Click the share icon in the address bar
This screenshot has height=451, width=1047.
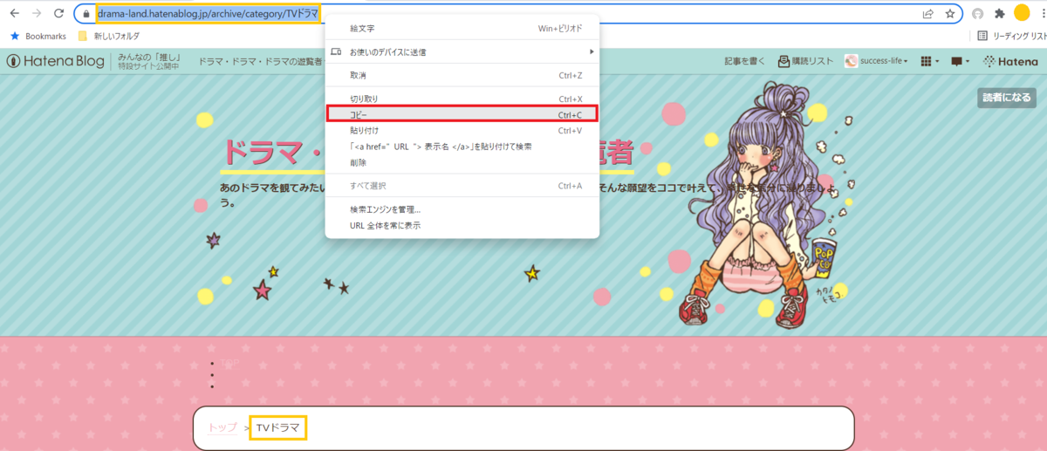(x=928, y=14)
